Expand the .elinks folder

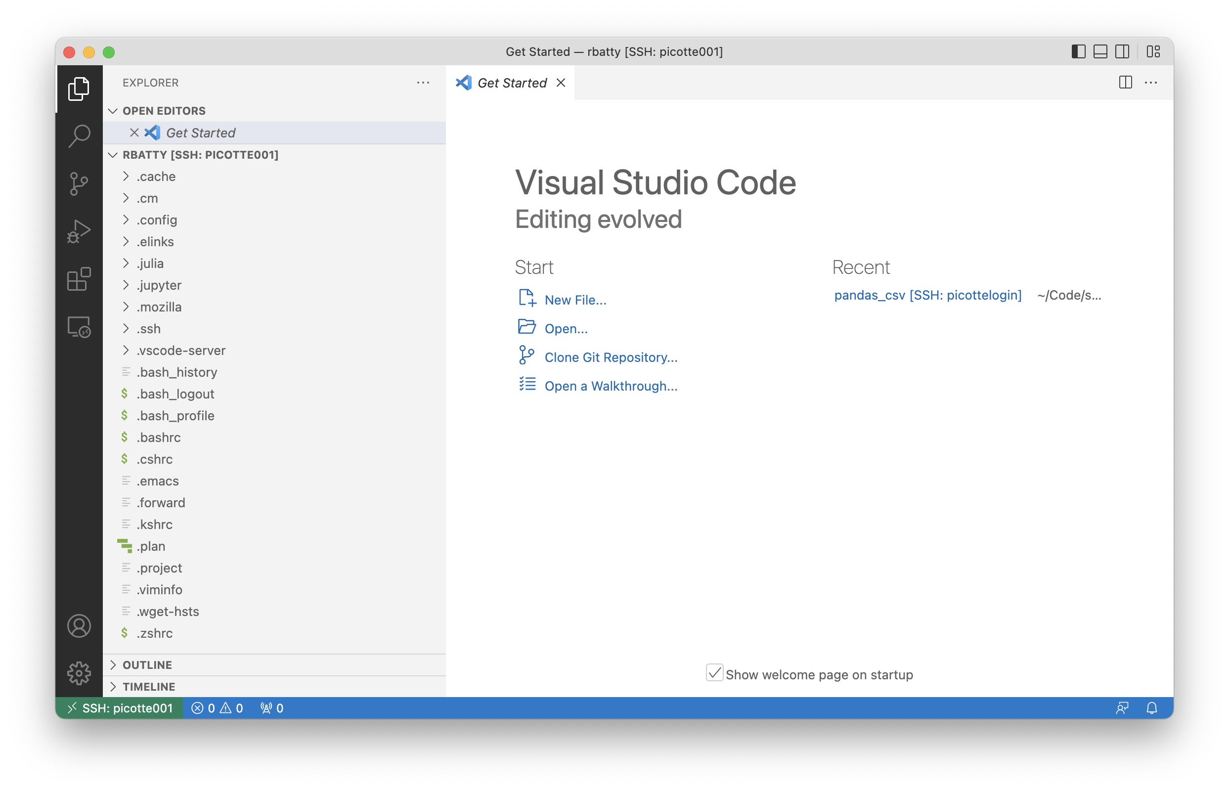(x=274, y=242)
